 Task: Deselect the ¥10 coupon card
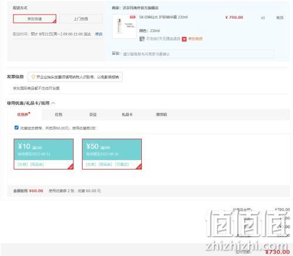43,154
